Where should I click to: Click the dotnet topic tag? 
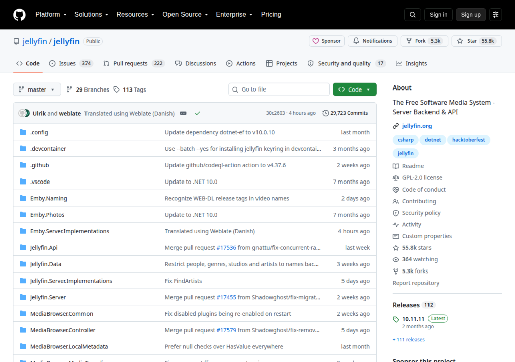pos(433,140)
